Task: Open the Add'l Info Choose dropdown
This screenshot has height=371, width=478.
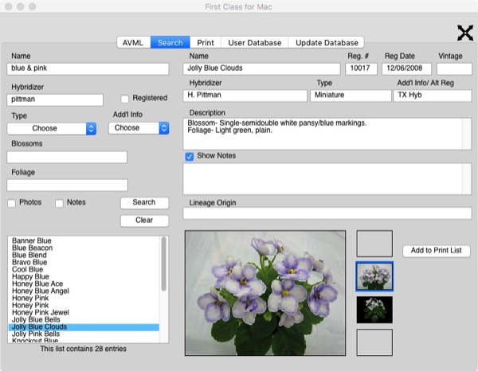Action: [139, 128]
